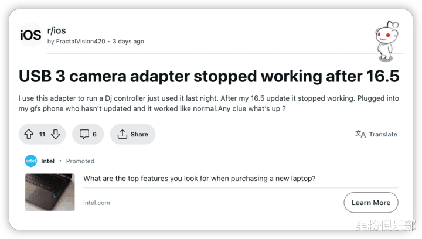The height and width of the screenshot is (239, 422).
Task: Open the intel.com link
Action: coord(97,203)
